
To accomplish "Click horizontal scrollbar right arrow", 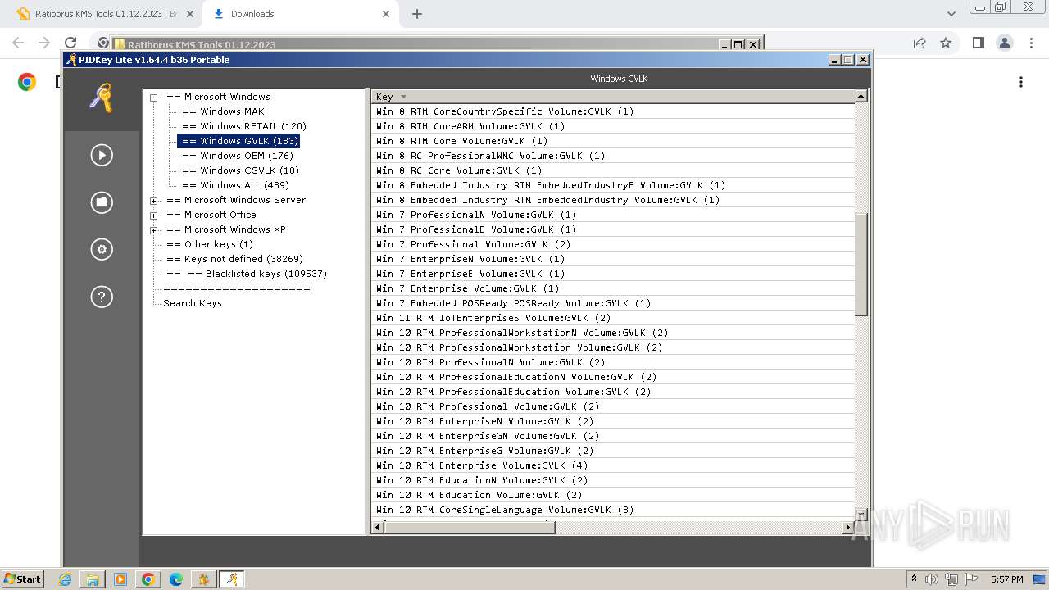I will coord(848,527).
